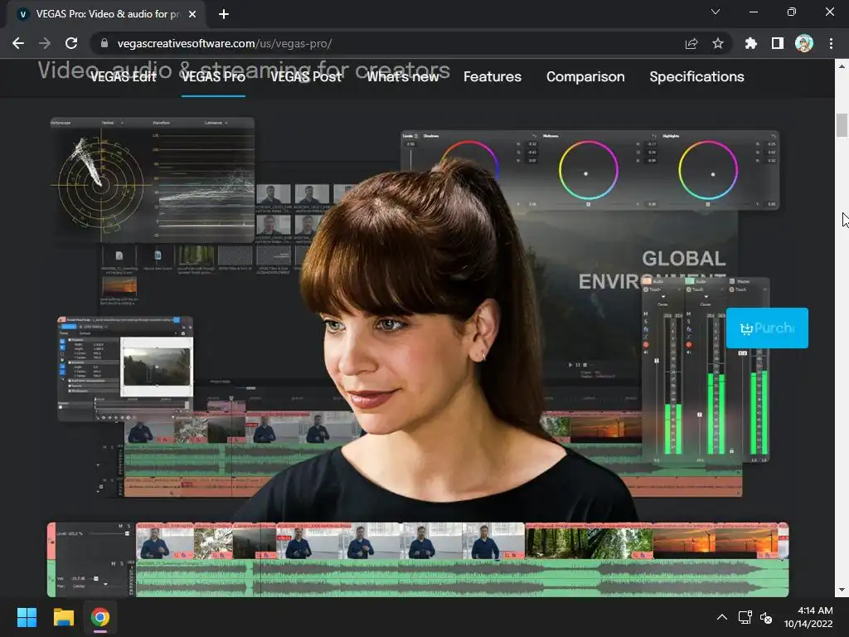The image size is (849, 637).
Task: Select the VEGAS Pro browser tab
Action: 107,14
